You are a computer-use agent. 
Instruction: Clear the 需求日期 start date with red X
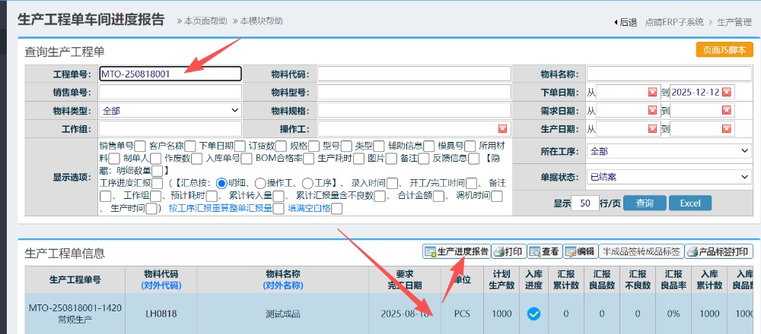click(x=652, y=111)
